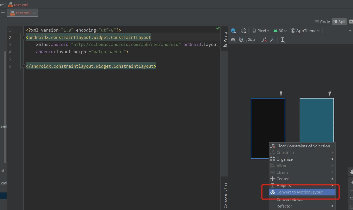Open the Component Tree side panel tab
Image resolution: width=353 pixels, height=210 pixels.
(225, 195)
